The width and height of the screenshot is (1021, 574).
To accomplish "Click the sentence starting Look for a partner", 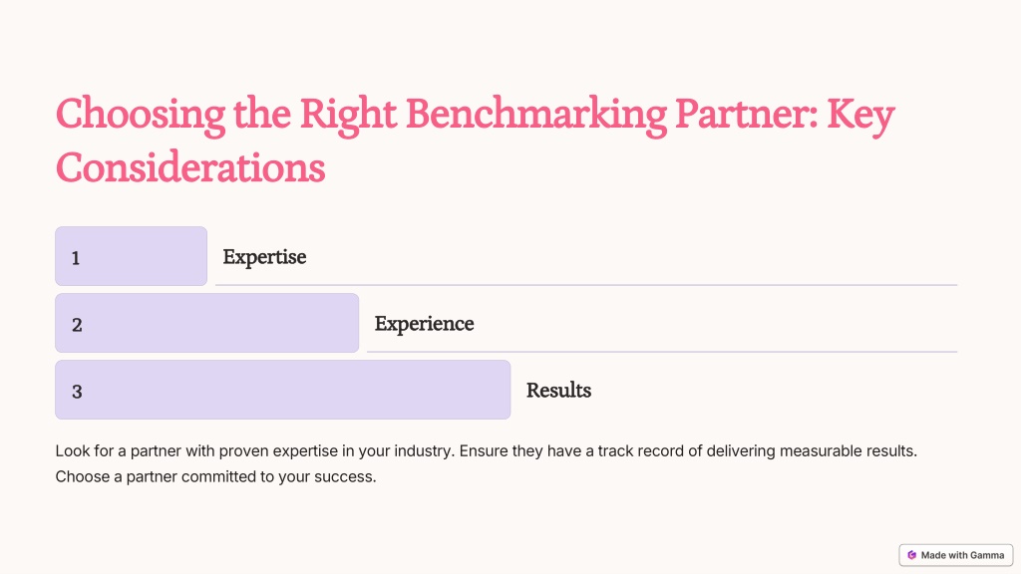I will pos(255,451).
